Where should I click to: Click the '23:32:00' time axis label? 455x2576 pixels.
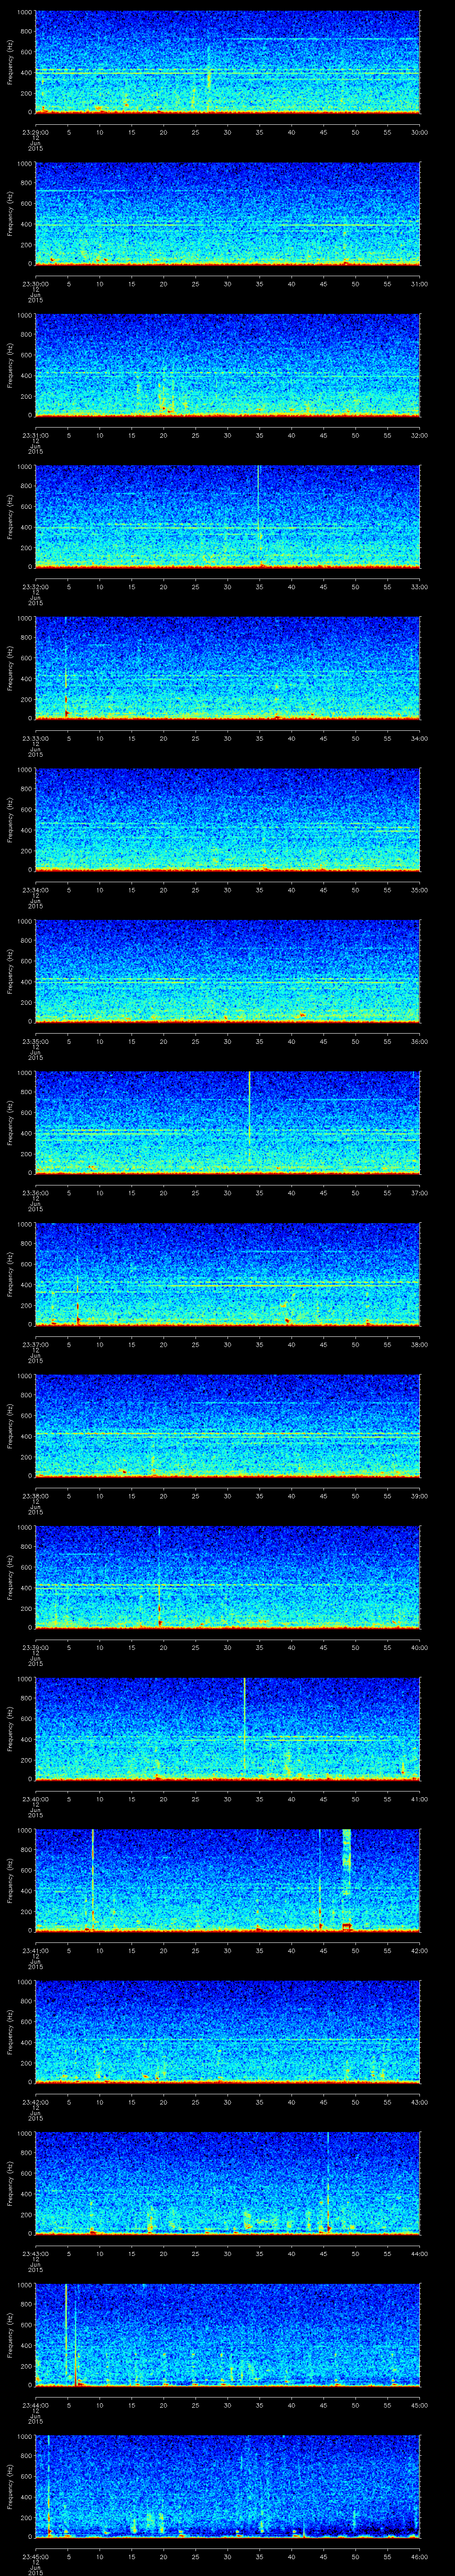tap(35, 587)
